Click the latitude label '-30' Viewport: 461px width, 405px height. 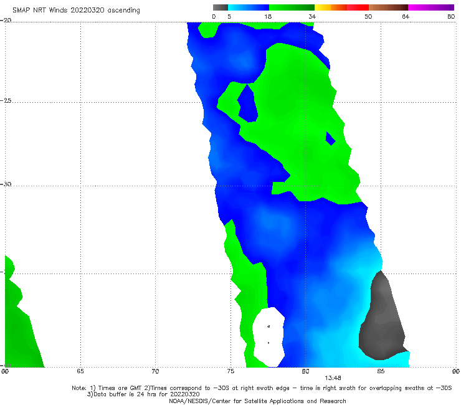[6, 184]
